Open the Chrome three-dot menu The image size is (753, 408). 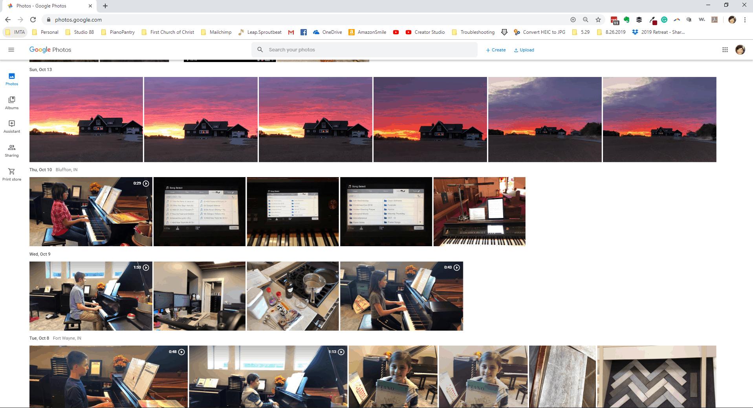(x=745, y=20)
